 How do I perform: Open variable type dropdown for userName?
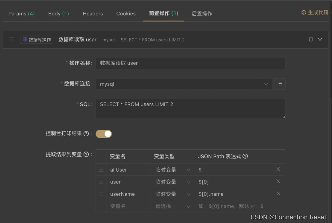(173, 194)
